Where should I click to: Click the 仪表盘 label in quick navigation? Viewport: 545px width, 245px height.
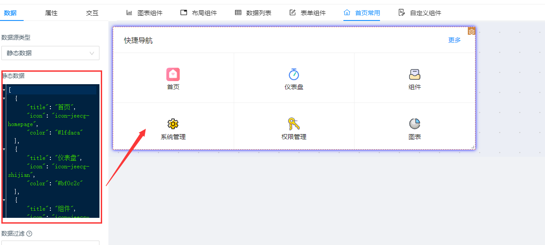(x=294, y=87)
